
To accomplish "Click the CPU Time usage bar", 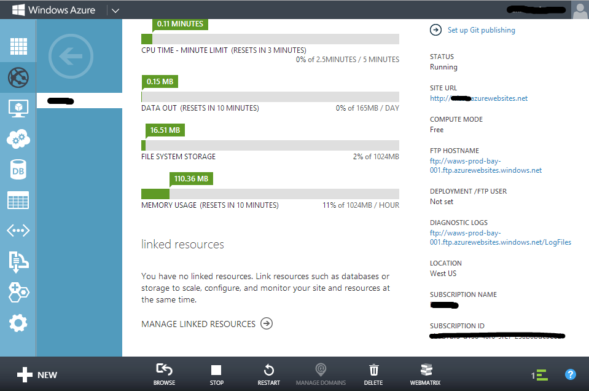I will (x=270, y=39).
